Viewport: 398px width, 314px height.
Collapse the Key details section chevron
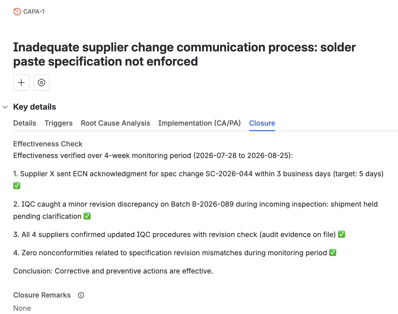click(x=5, y=107)
